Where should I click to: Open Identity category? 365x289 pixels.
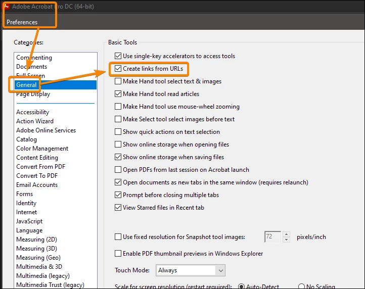click(26, 203)
